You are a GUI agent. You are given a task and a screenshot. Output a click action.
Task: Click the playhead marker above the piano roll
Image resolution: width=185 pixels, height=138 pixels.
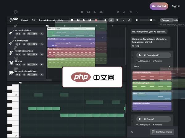[x=20, y=83]
